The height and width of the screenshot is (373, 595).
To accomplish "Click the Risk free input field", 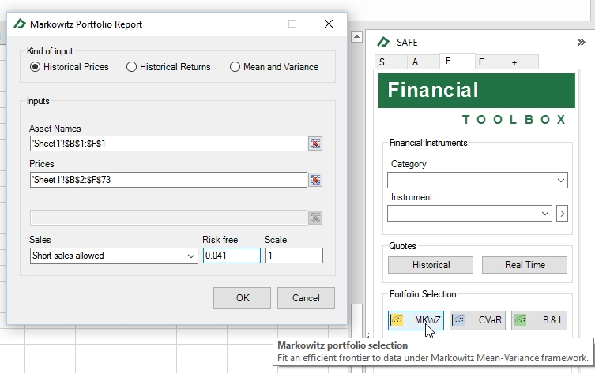I will pos(232,256).
